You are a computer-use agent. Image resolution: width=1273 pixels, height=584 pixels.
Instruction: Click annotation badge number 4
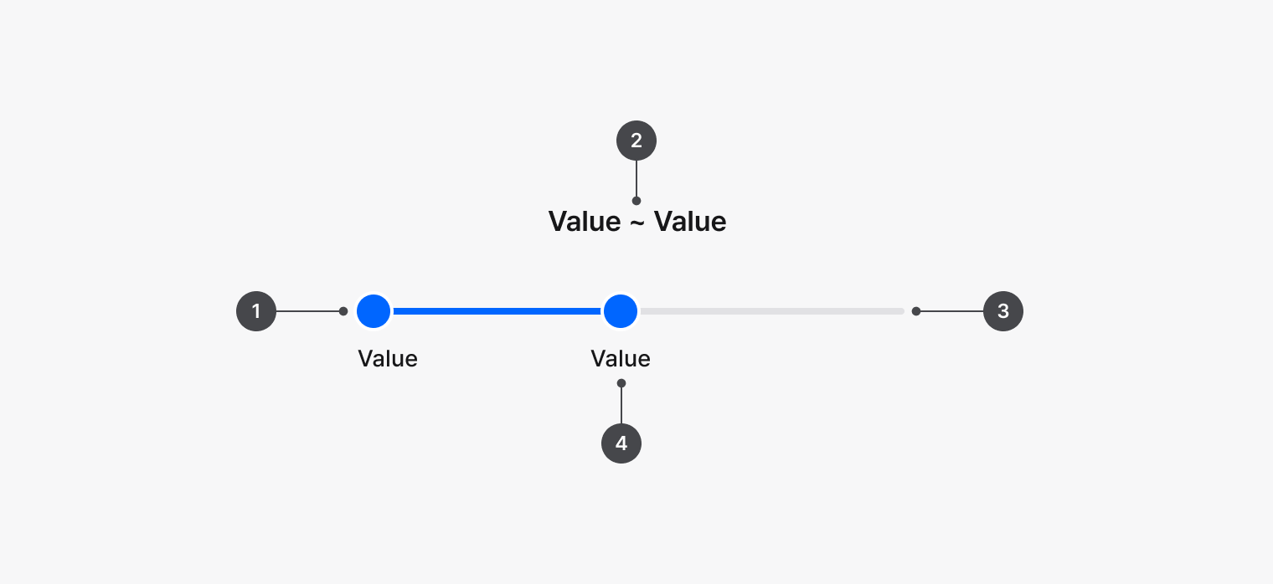621,443
